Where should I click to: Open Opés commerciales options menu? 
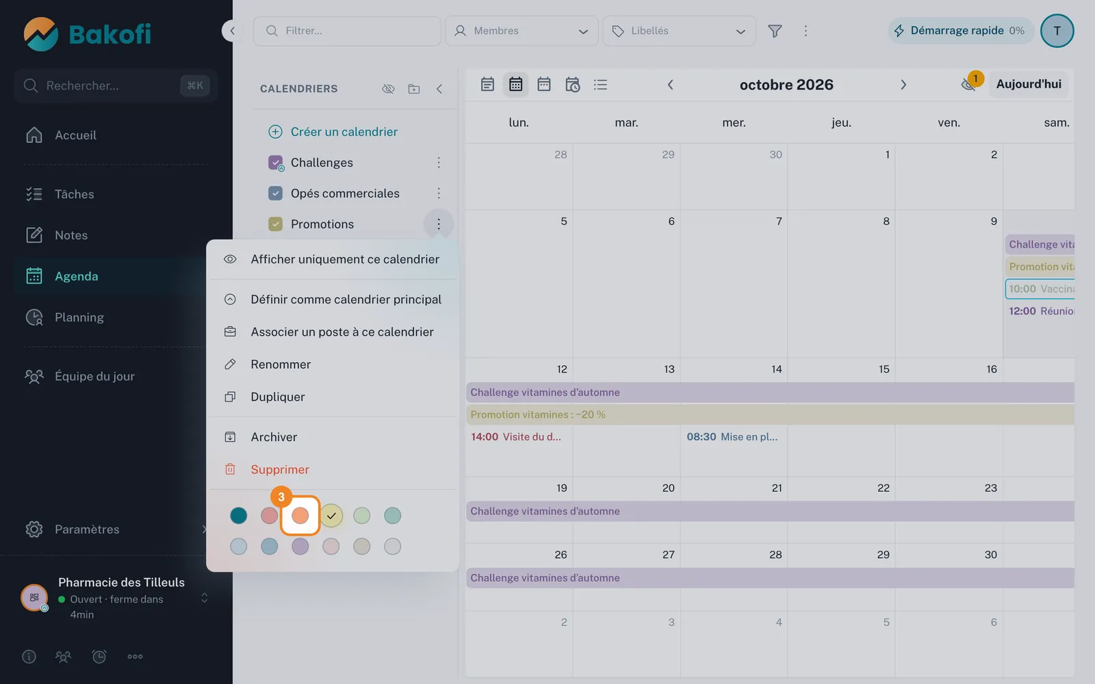coord(439,194)
